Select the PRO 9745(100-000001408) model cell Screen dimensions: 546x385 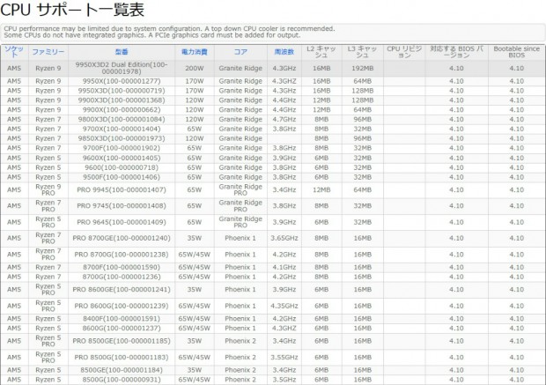pos(122,206)
